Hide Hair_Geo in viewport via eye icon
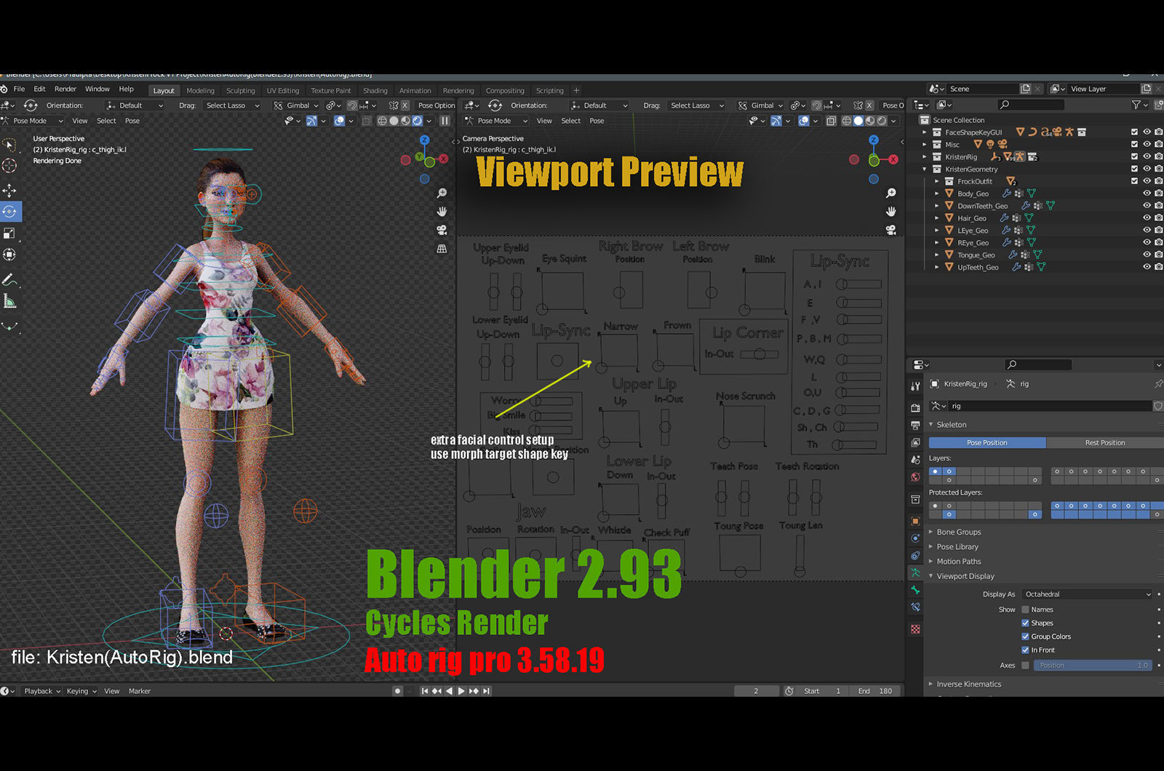The image size is (1164, 771). (x=1147, y=218)
